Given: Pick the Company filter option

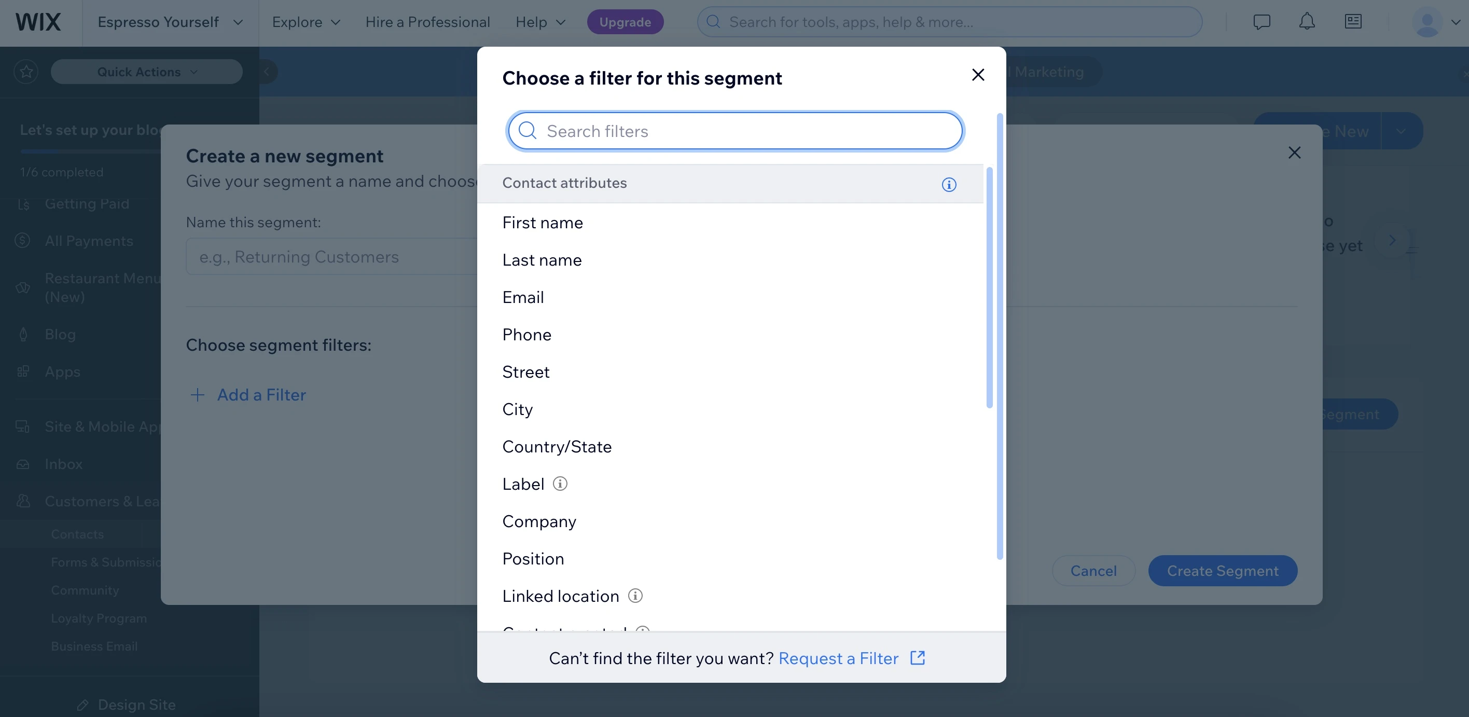Looking at the screenshot, I should click(539, 521).
